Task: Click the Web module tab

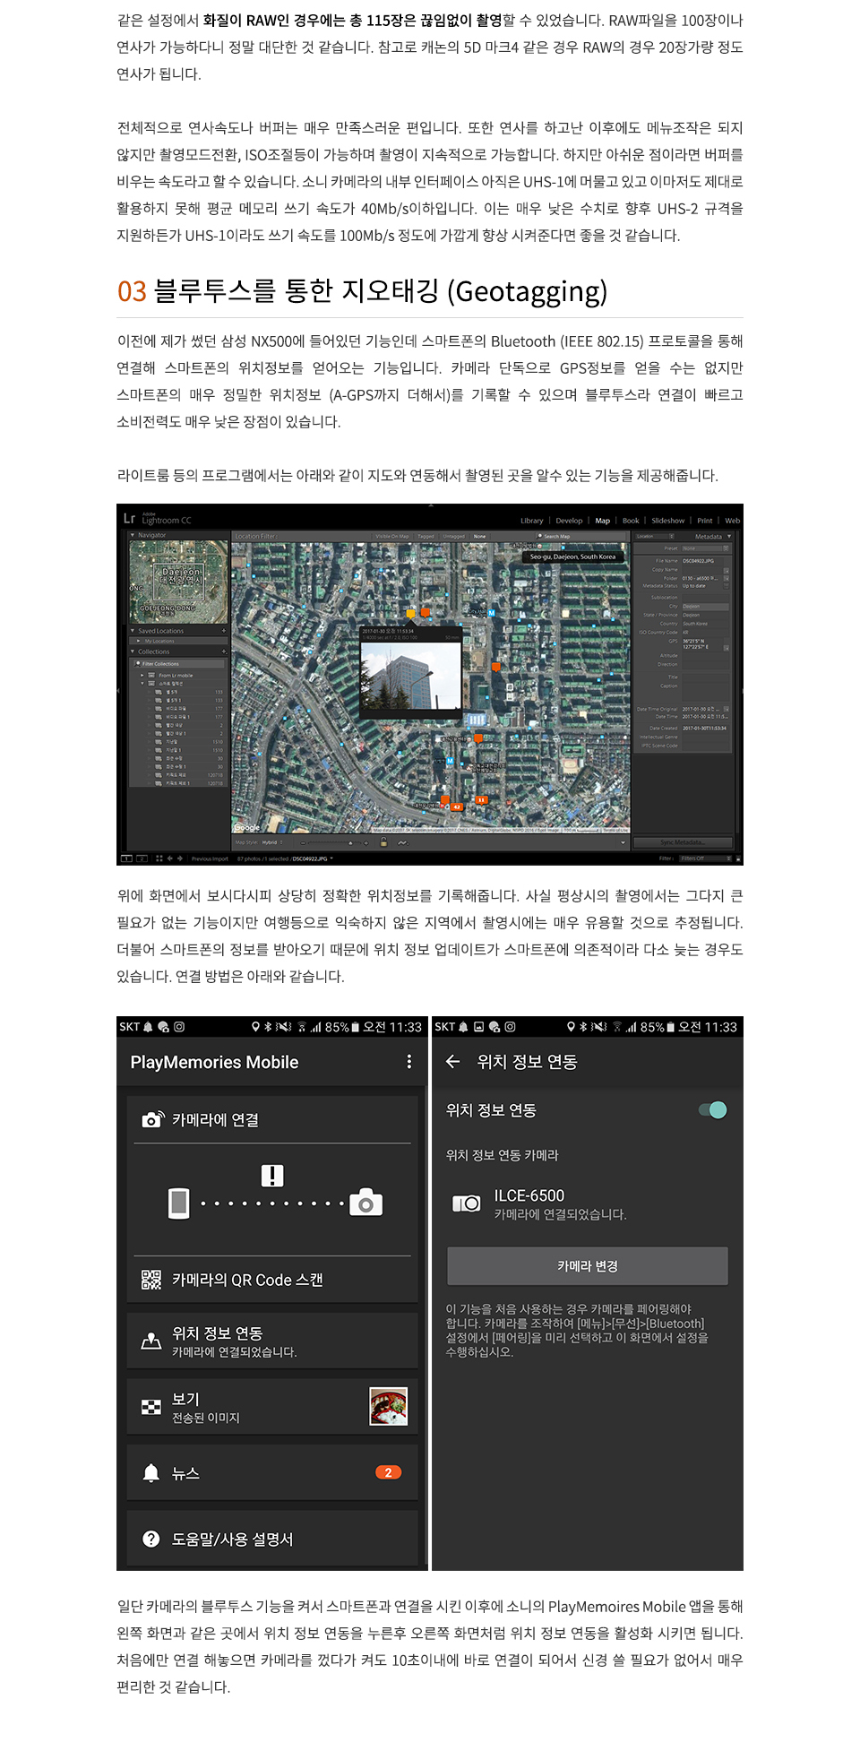Action: tap(732, 521)
